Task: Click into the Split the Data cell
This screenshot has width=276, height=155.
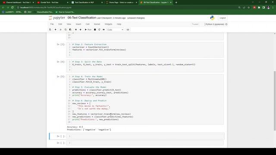Action: point(145,66)
